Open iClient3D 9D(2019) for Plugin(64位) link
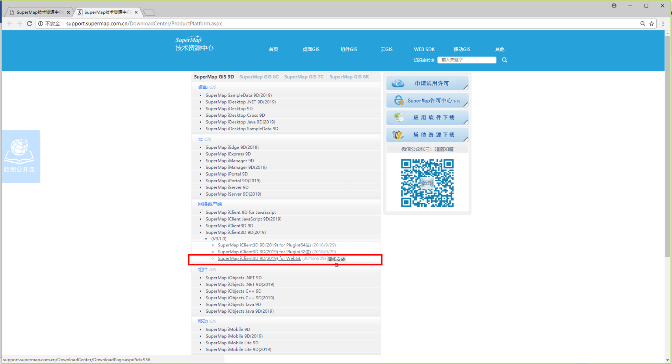The image size is (672, 364). tap(264, 245)
